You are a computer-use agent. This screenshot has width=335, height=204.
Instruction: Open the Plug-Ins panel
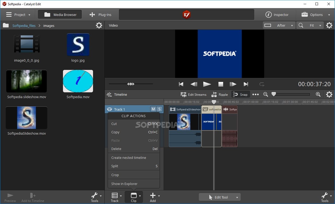pyautogui.click(x=100, y=15)
